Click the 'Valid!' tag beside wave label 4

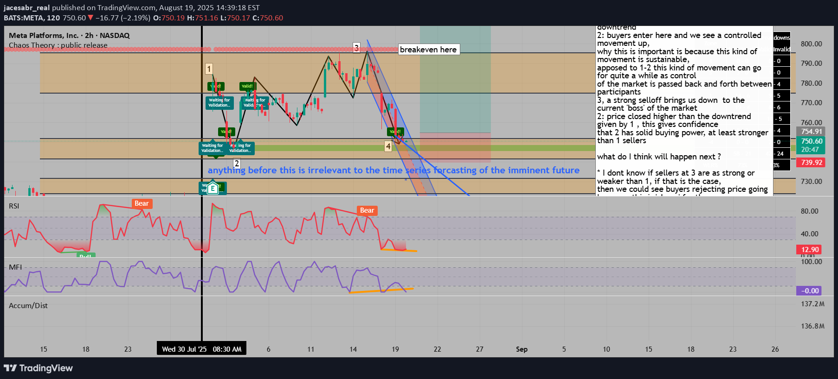pos(395,132)
